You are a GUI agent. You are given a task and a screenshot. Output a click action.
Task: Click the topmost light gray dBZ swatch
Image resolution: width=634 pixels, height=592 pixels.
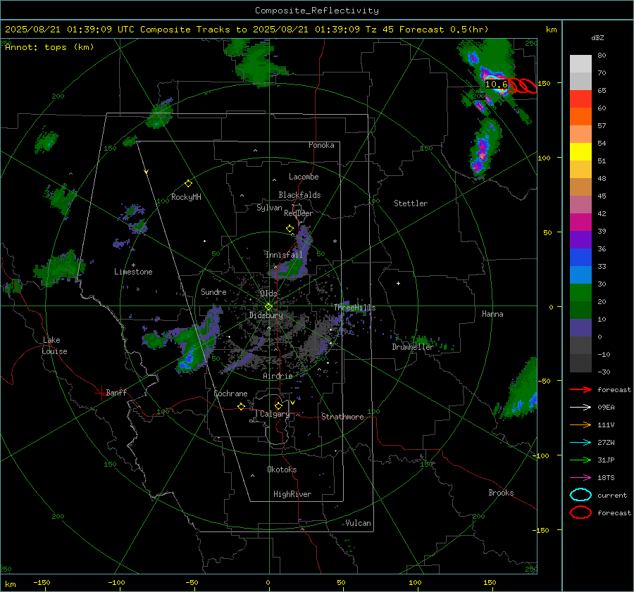pos(580,64)
